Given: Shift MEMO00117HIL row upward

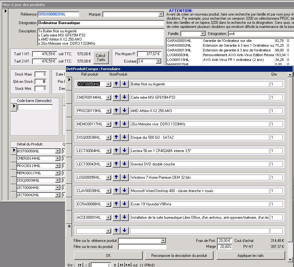Looking at the screenshot, I should (x=116, y=124).
